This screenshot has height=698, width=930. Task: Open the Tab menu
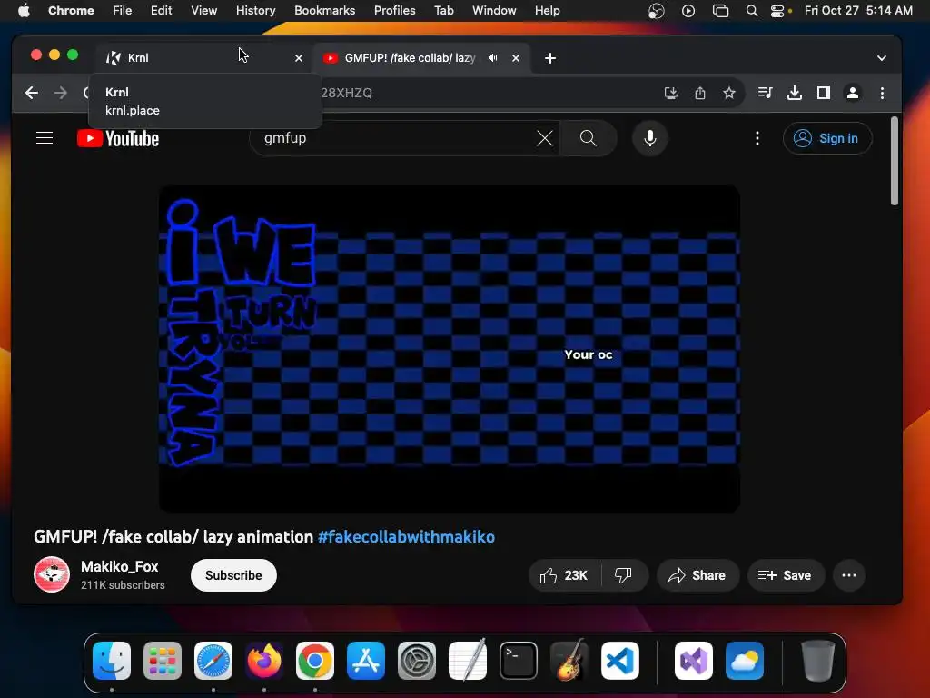pyautogui.click(x=443, y=11)
